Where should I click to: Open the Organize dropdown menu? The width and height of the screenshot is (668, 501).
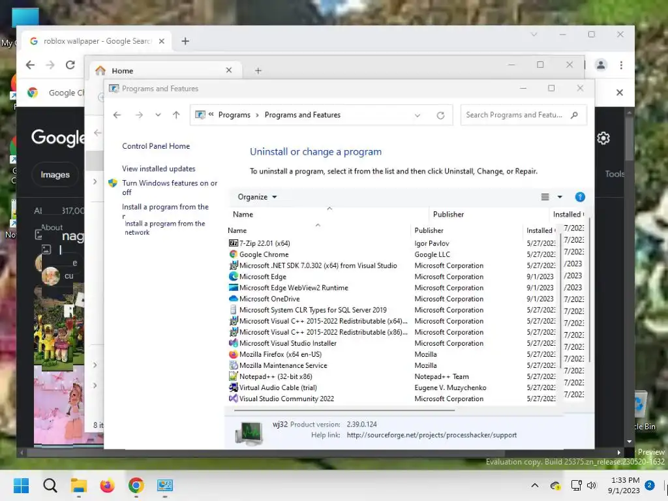(x=257, y=197)
